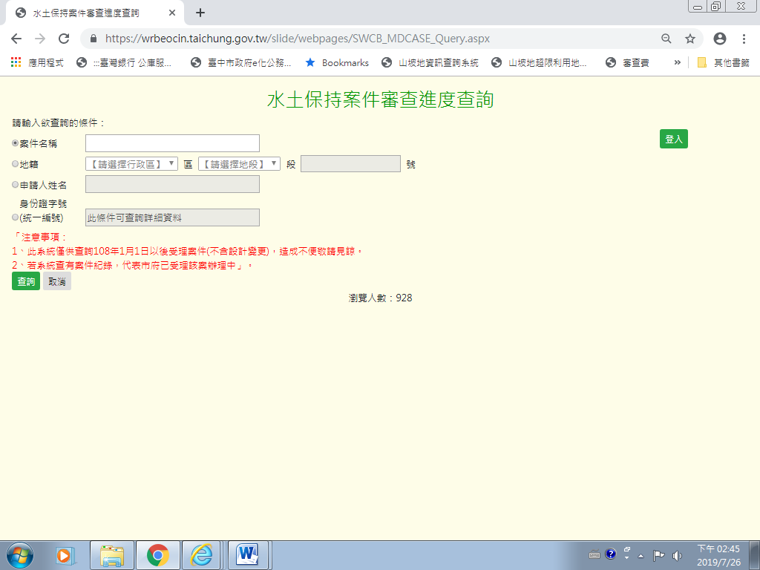This screenshot has height=570, width=760.
Task: Open the Chrome three-dot menu
Action: (744, 39)
